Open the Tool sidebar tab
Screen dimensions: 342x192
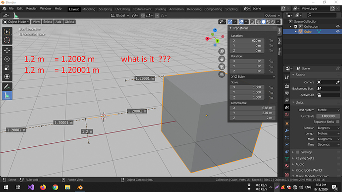280,41
